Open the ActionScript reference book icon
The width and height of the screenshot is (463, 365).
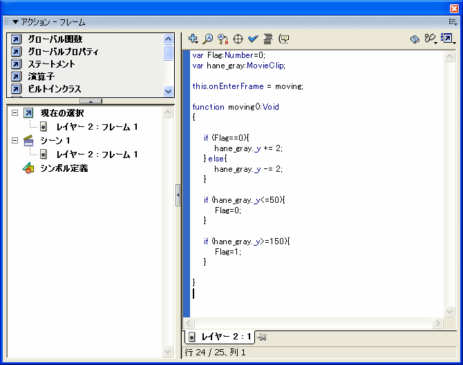415,39
